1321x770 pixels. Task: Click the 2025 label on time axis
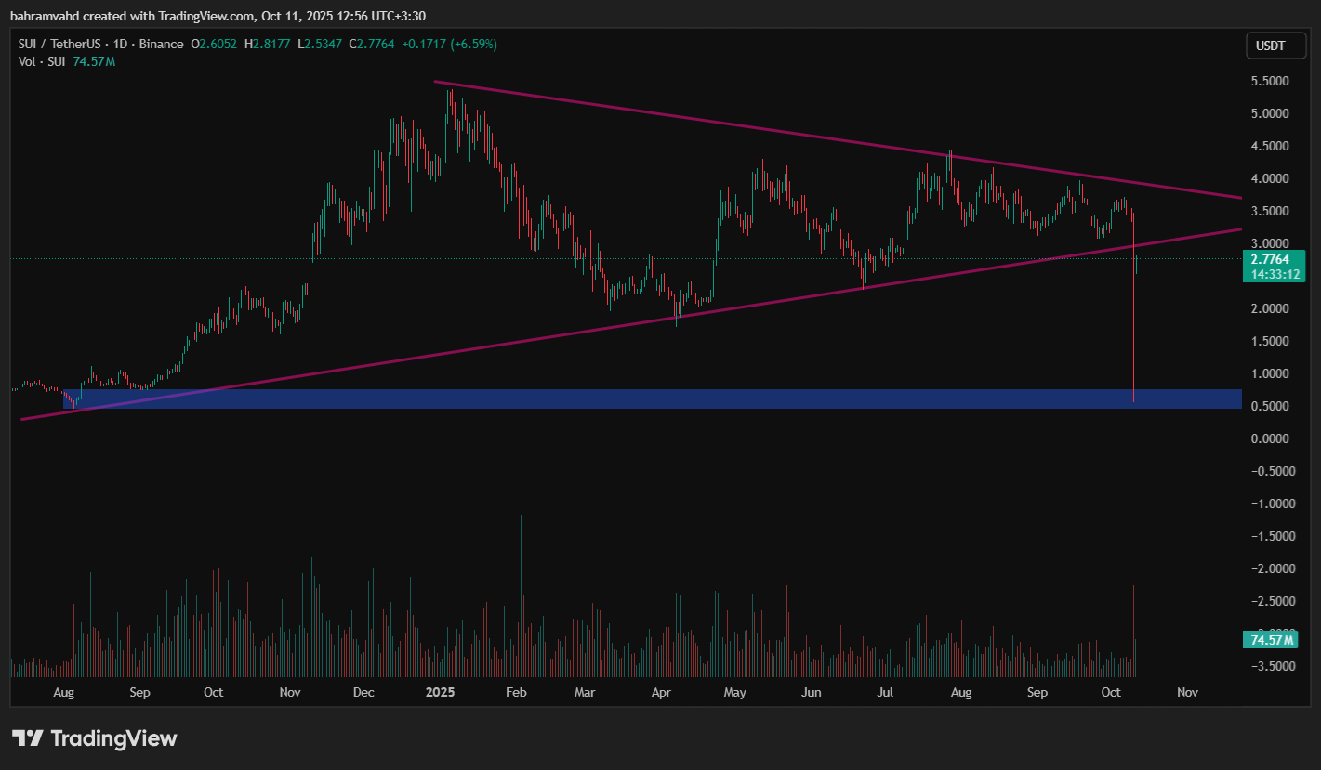tap(439, 692)
